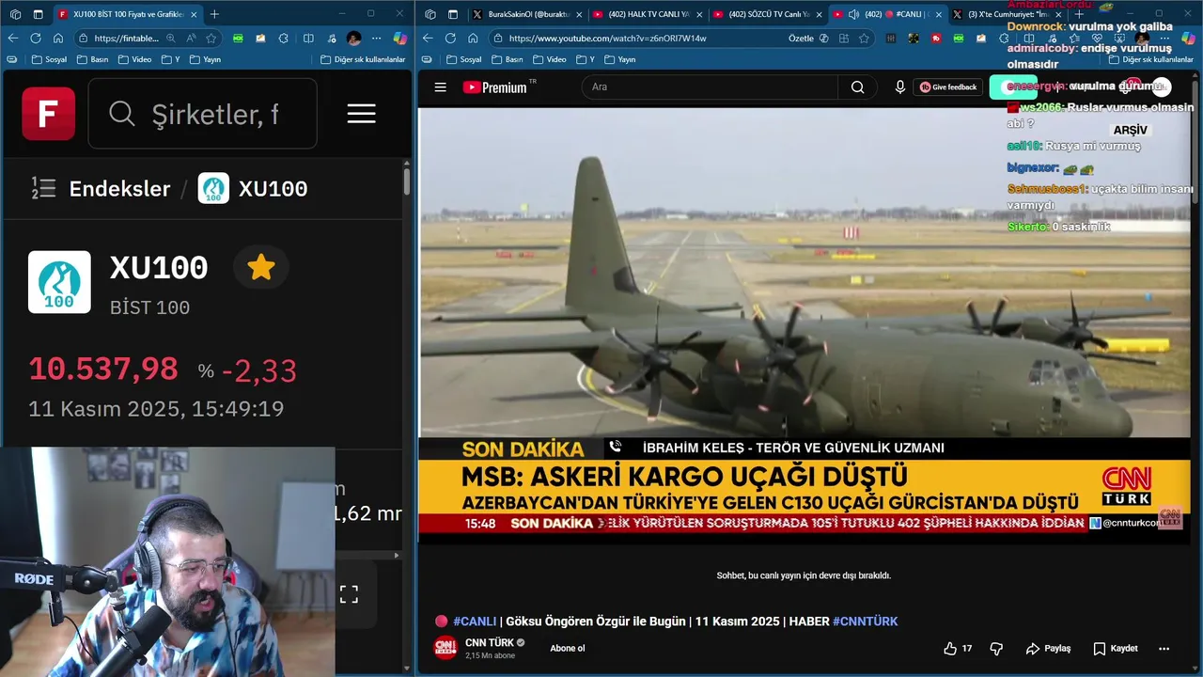
Task: Dislike the CNN Türk video
Action: point(996,649)
